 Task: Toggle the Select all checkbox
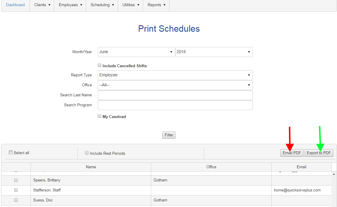(x=11, y=152)
